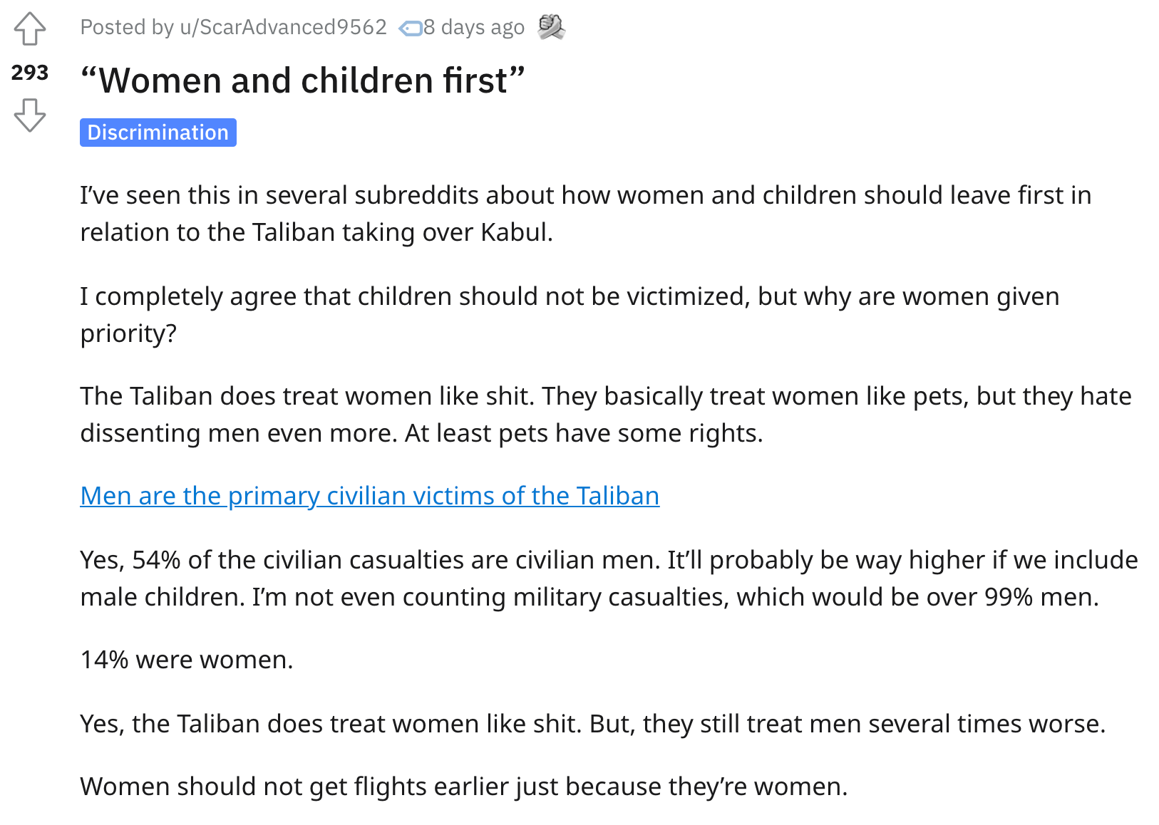This screenshot has width=1159, height=825.
Task: Click the handshake award icon
Action: tap(551, 27)
